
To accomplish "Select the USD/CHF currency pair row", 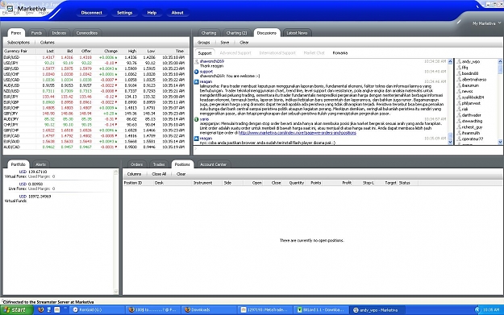I will [x=95, y=74].
